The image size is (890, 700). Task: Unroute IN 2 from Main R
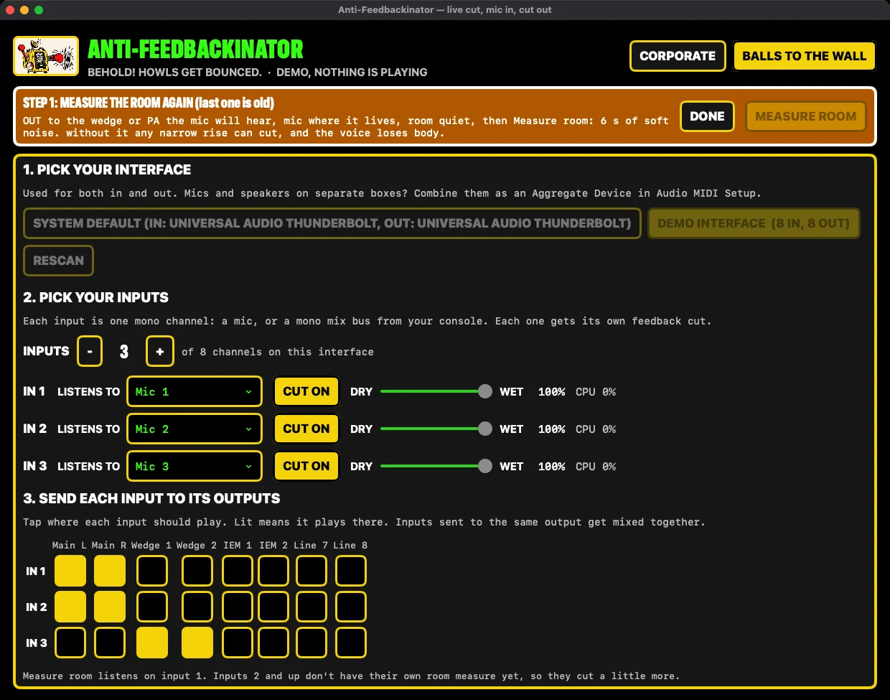(x=110, y=607)
